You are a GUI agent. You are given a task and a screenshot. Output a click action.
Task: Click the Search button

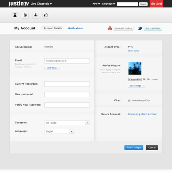(143, 4)
